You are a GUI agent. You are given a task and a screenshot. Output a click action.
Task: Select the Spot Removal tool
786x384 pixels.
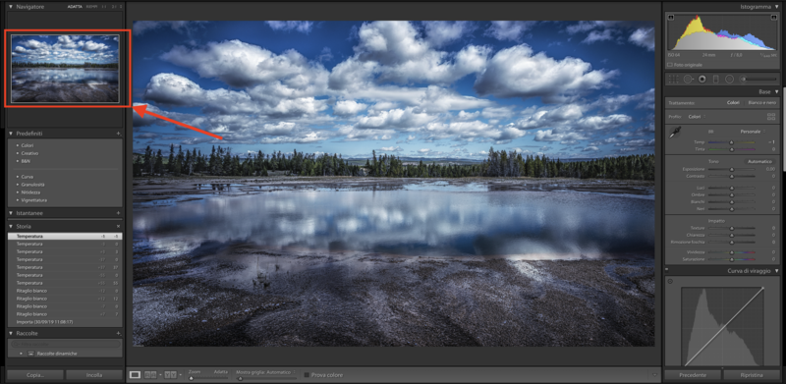[x=688, y=79]
